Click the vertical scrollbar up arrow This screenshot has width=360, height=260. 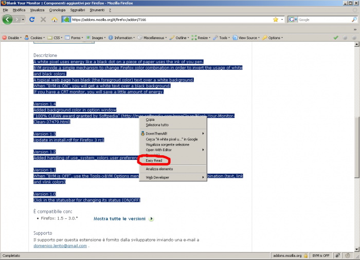tap(356, 44)
